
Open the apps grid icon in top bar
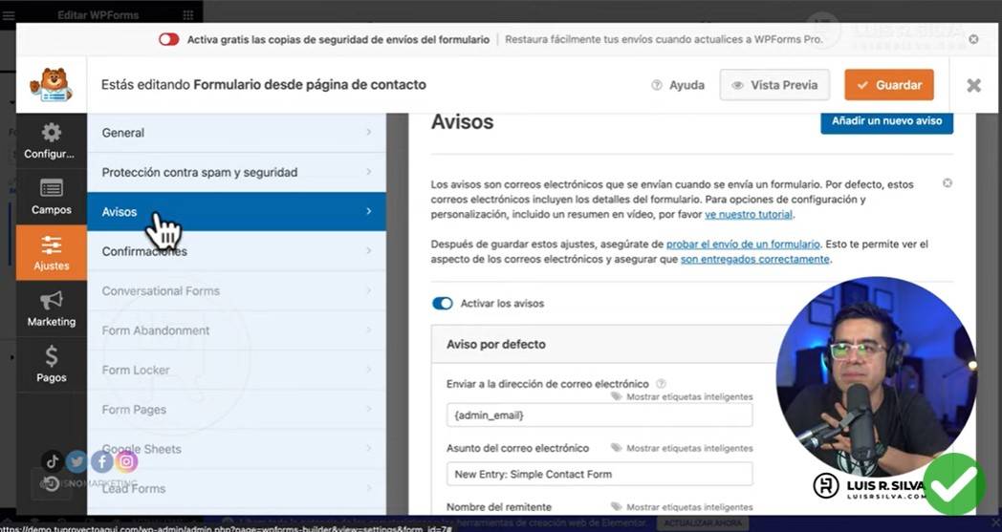187,14
